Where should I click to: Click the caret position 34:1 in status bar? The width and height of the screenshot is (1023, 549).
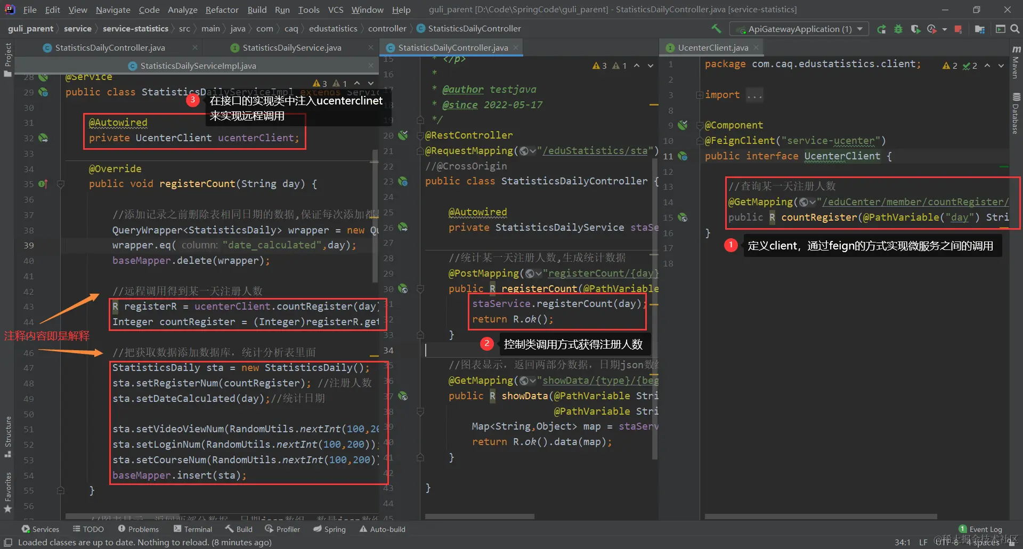[903, 542]
